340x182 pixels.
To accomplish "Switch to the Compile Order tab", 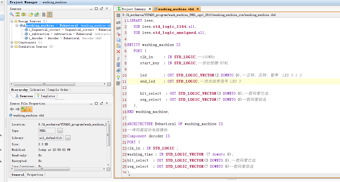I will tap(58, 90).
